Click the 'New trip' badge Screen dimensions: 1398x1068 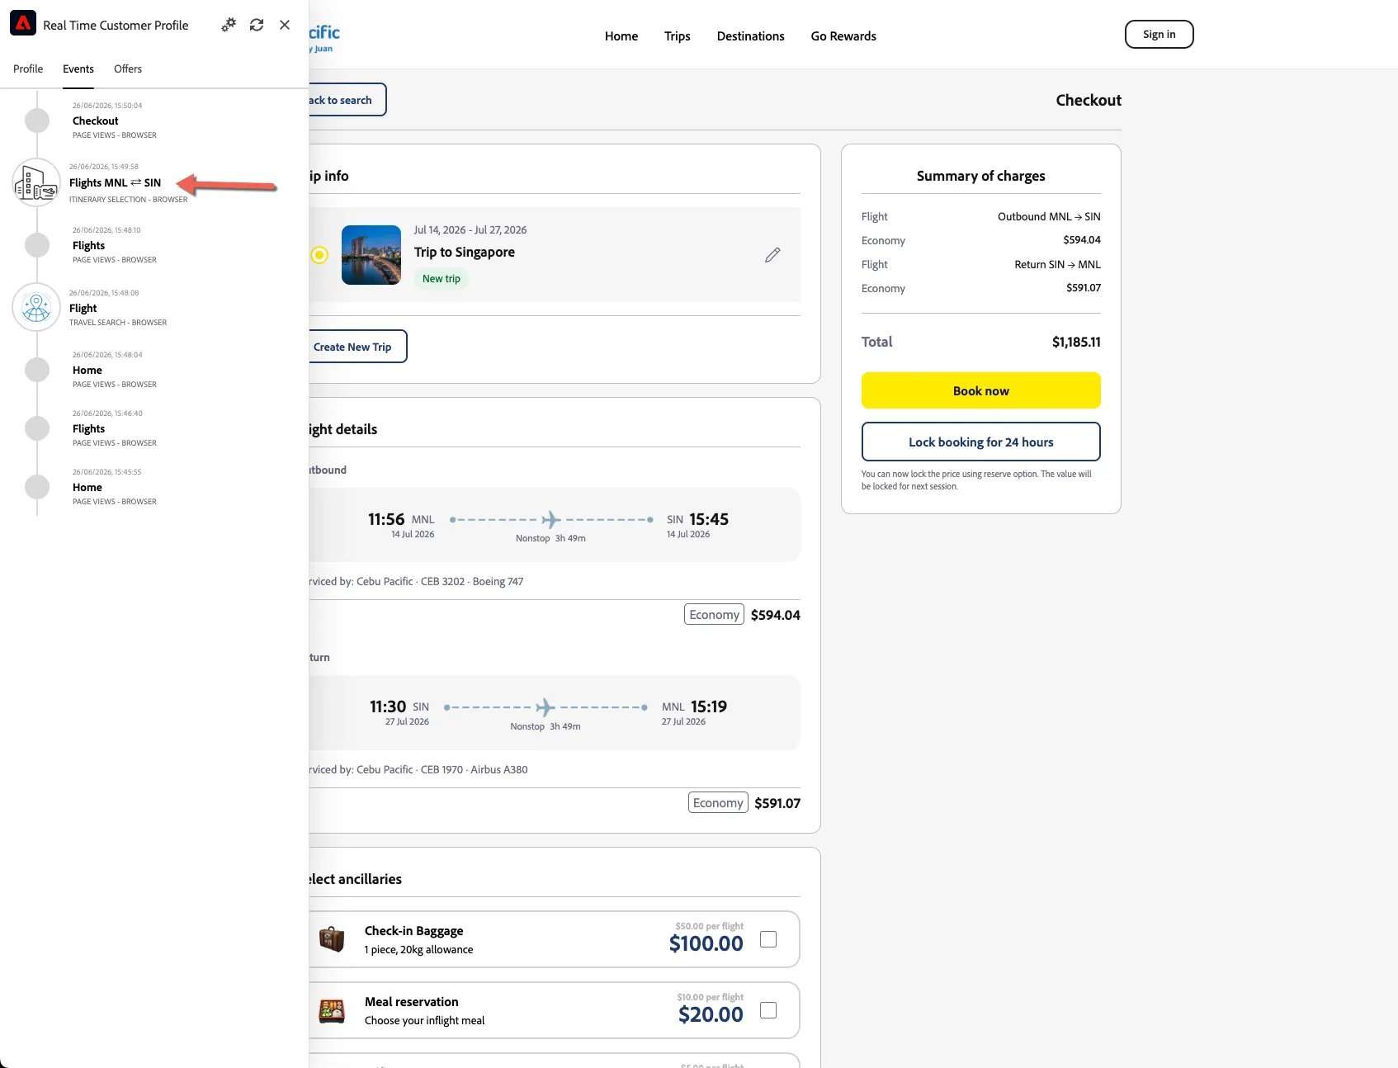point(442,279)
